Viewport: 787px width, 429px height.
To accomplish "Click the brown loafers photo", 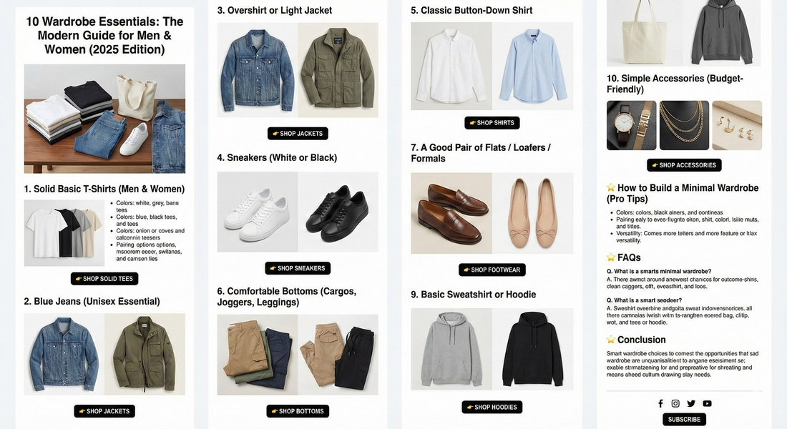I will 451,212.
